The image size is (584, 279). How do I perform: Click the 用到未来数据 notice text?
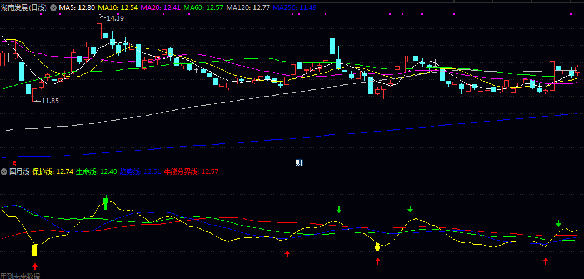pos(20,276)
